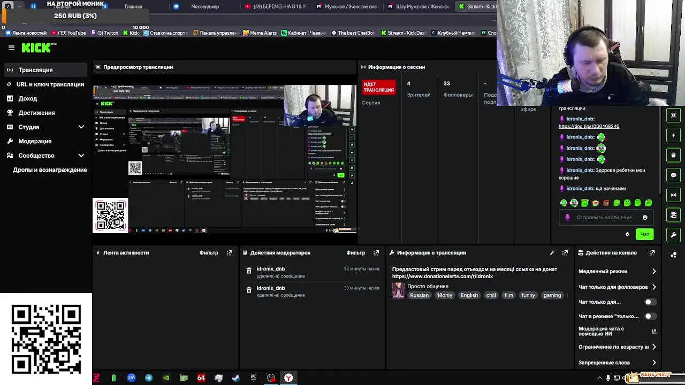The width and height of the screenshot is (685, 385).
Task: Open the hamburger menu next to Kick logo
Action: (11, 48)
